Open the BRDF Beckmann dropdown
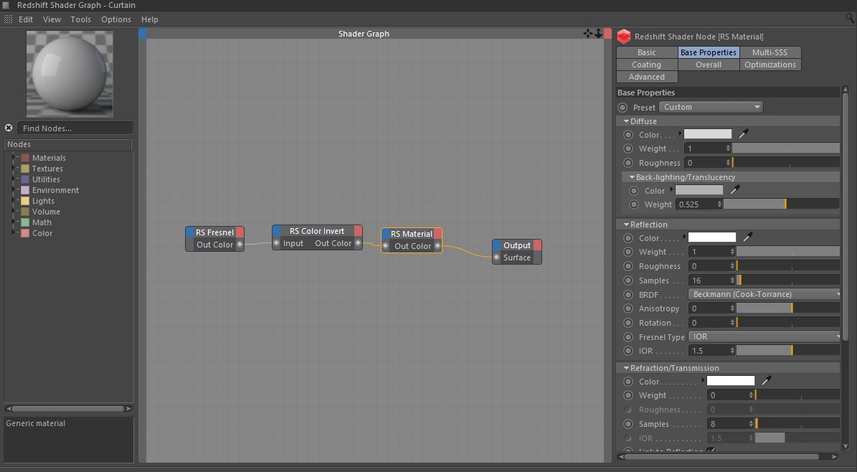 [764, 294]
